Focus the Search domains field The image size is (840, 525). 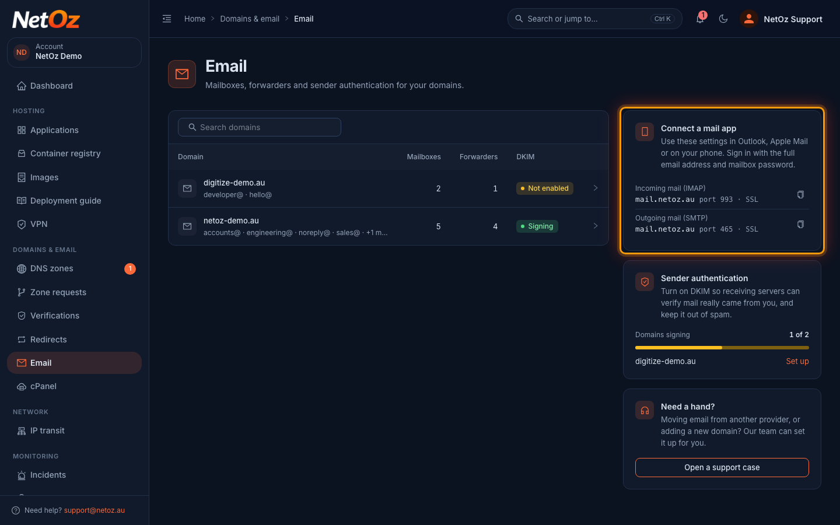tap(260, 127)
